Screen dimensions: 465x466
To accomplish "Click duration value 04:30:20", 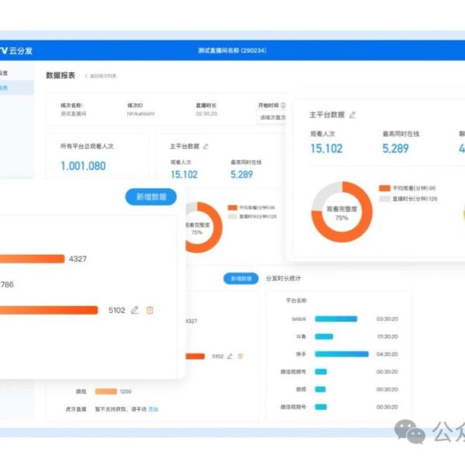I will [x=387, y=354].
